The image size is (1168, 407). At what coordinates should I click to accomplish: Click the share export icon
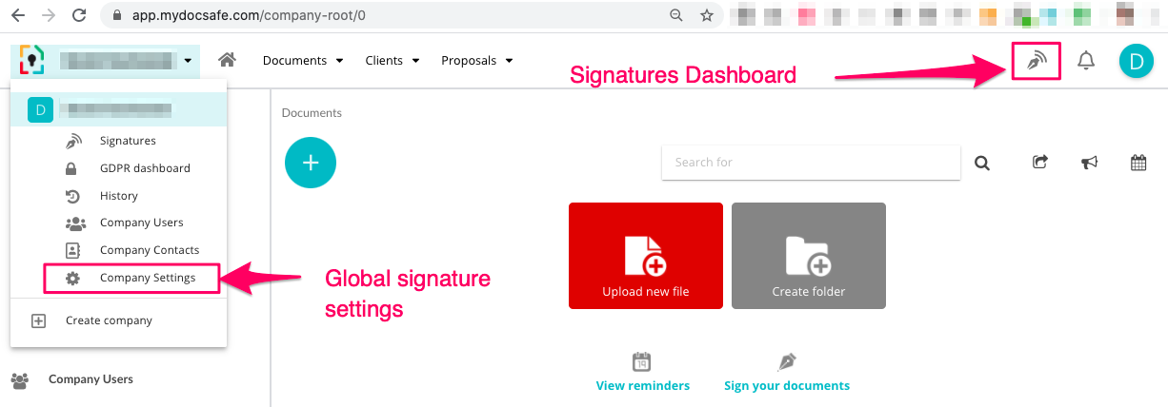coord(1040,163)
